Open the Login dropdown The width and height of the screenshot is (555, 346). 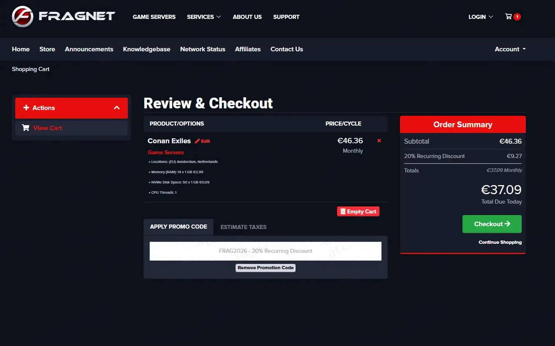click(x=481, y=17)
